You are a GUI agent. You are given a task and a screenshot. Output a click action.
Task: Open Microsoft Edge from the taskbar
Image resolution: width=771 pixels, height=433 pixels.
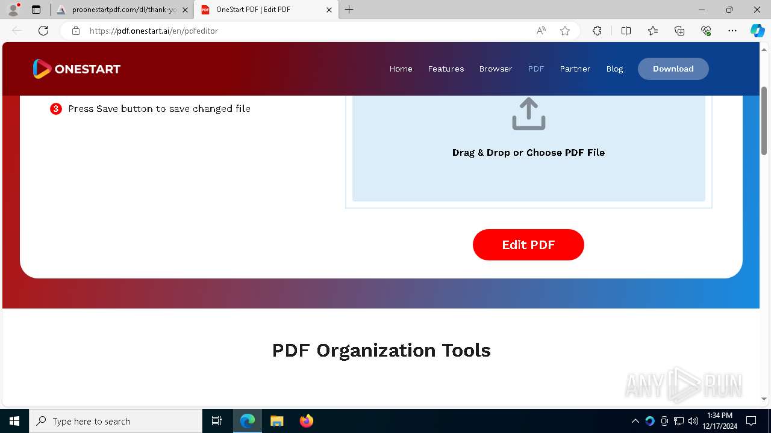[x=248, y=421]
